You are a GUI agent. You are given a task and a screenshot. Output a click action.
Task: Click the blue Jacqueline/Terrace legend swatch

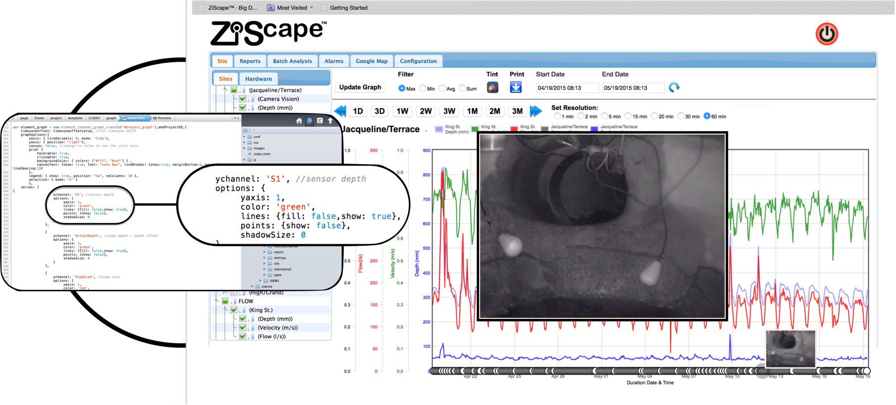(x=594, y=129)
